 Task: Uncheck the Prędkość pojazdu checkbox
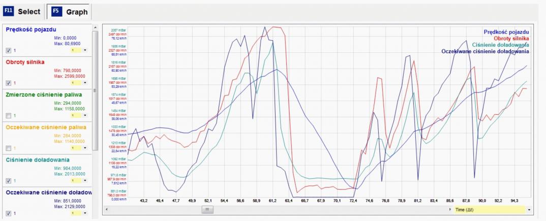point(8,50)
